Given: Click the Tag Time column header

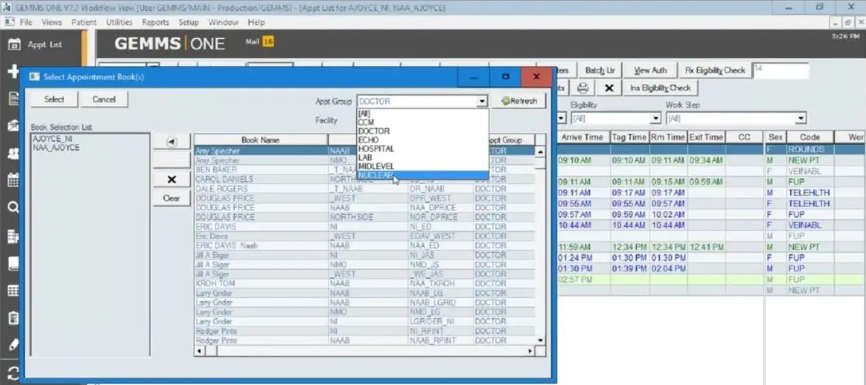Looking at the screenshot, I should point(629,137).
